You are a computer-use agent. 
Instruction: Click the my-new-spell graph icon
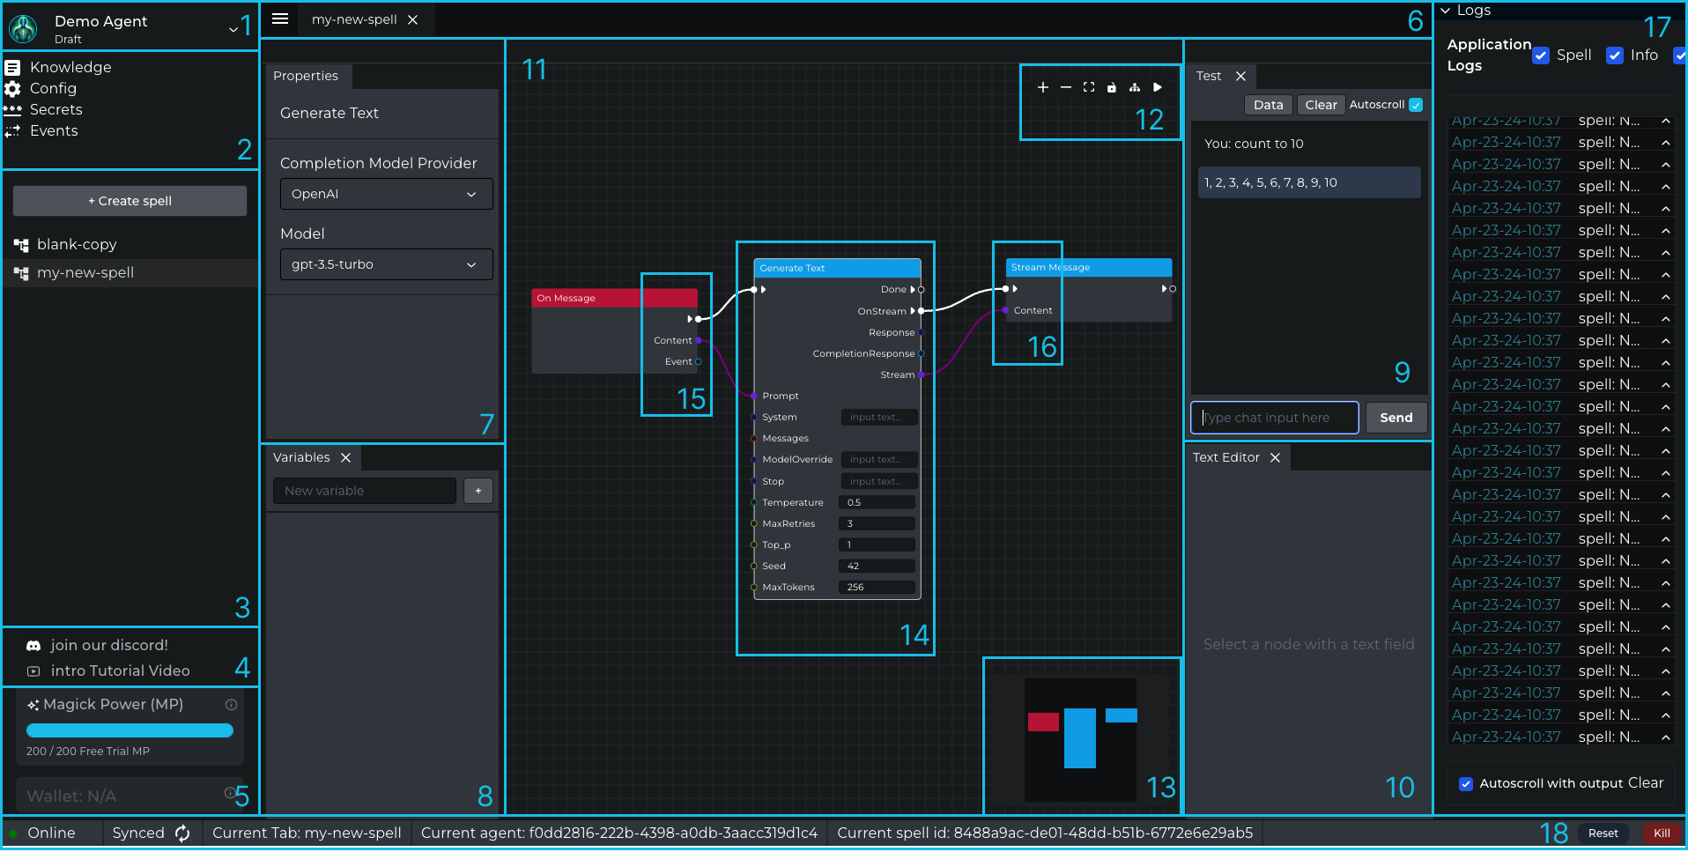pyautogui.click(x=21, y=273)
